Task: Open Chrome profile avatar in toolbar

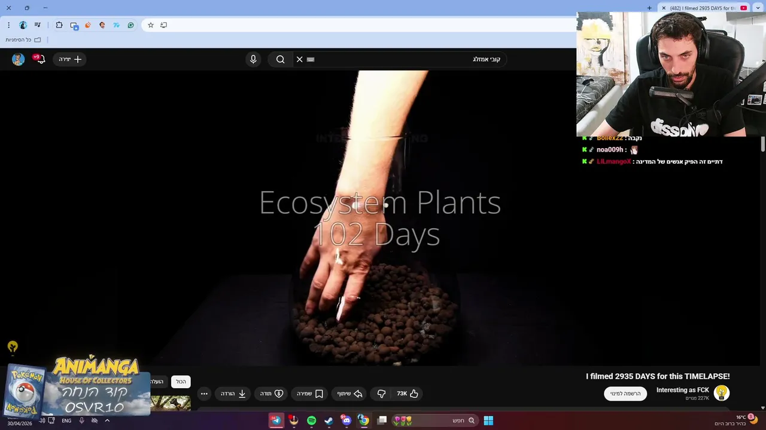Action: coord(23,25)
